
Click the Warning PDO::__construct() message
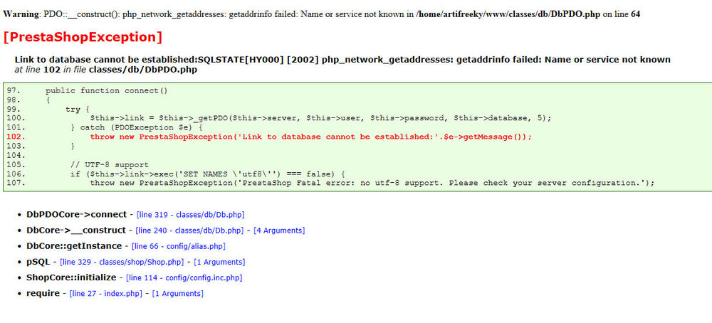[x=322, y=14]
